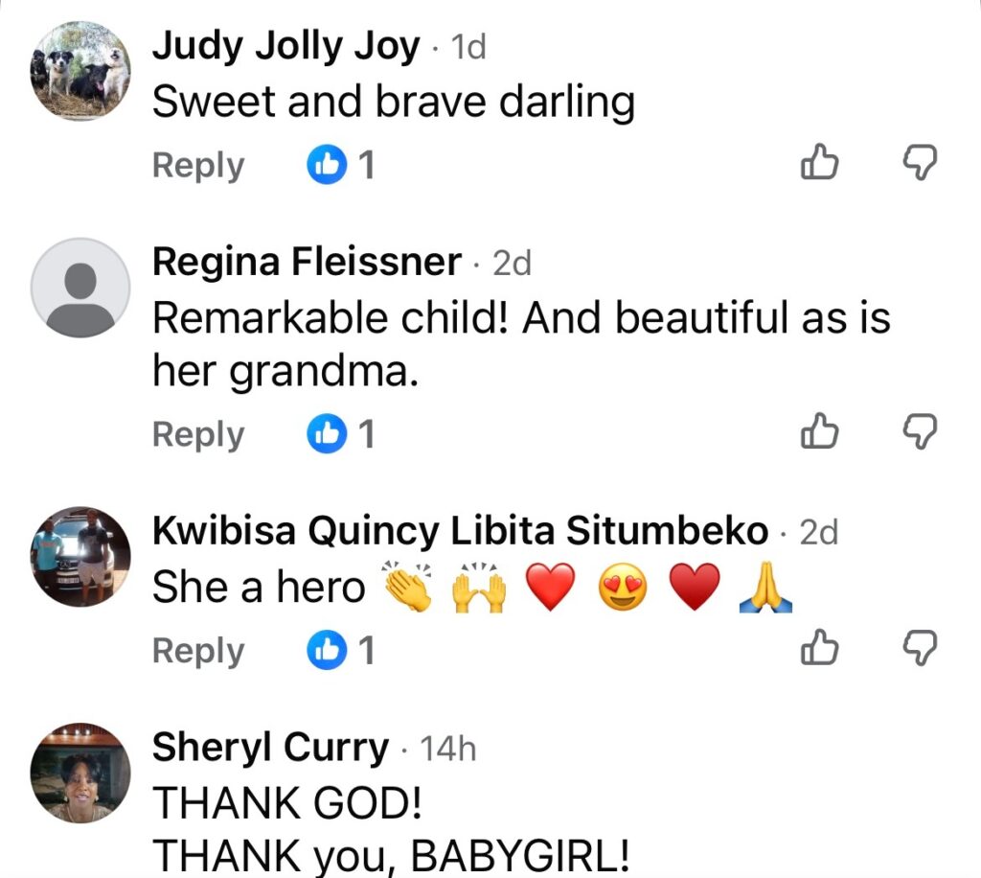View like reactions on Kwibisa's comment
This screenshot has height=878, width=981.
tap(341, 650)
